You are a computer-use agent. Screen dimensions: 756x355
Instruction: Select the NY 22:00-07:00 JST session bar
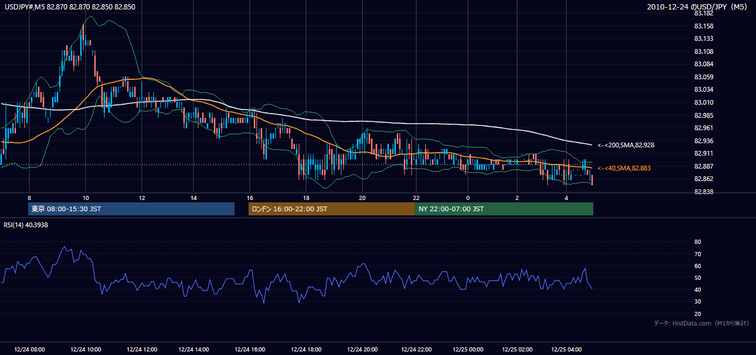504,209
